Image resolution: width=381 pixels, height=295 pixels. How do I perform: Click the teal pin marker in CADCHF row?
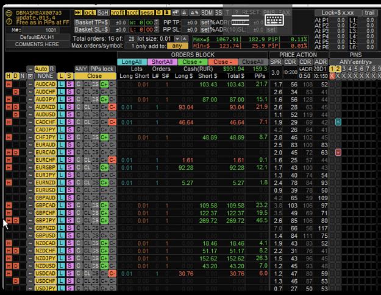point(338,122)
